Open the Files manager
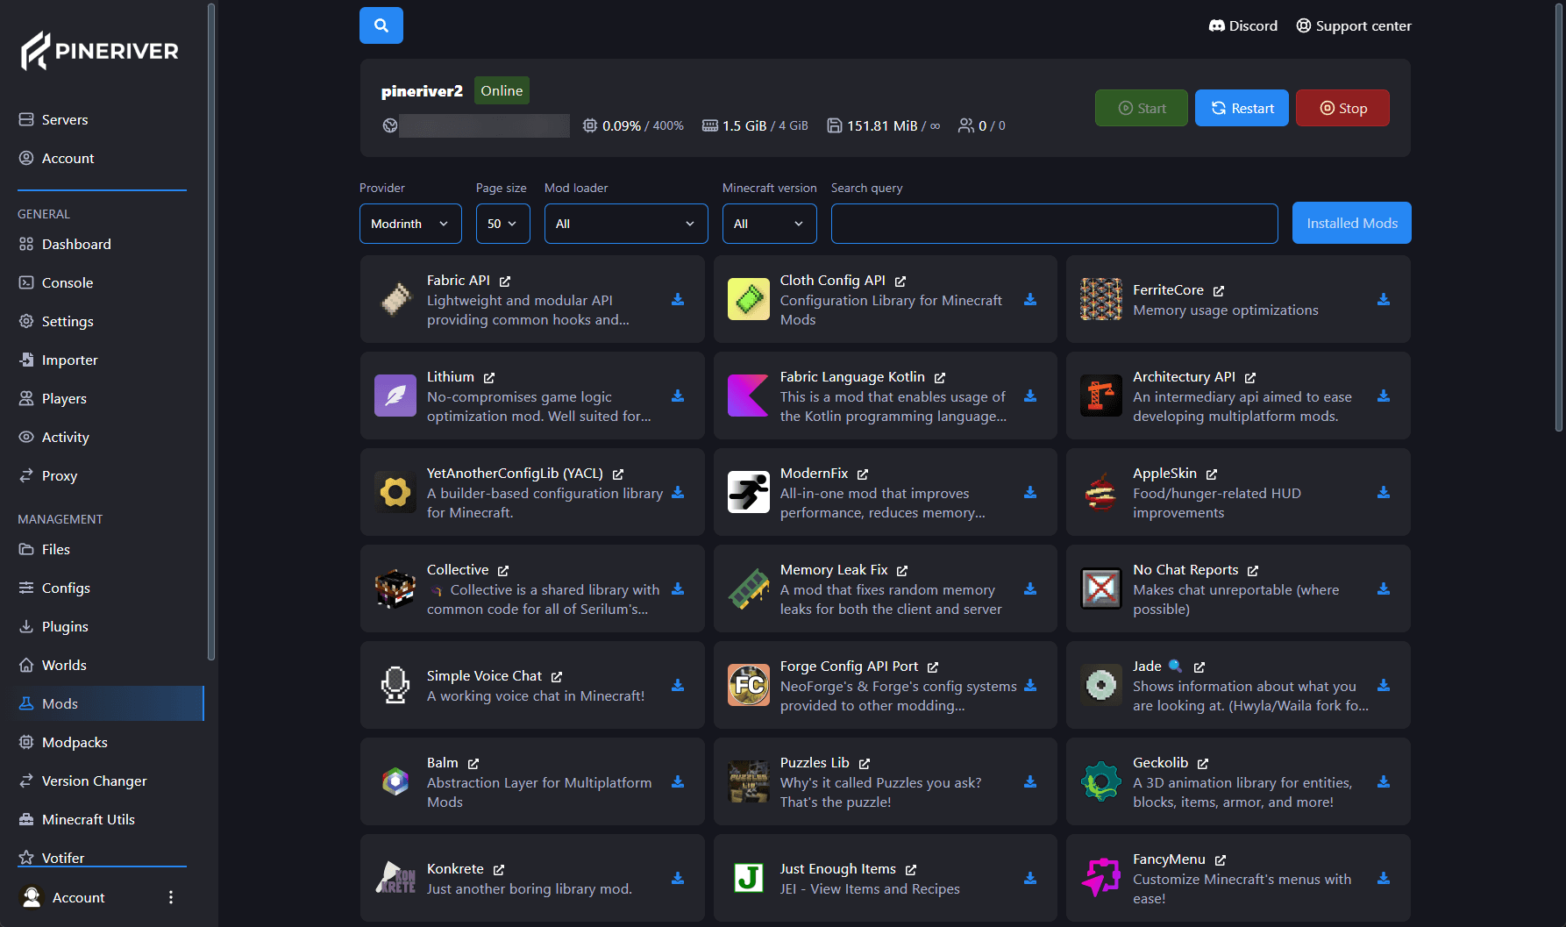Viewport: 1566px width, 927px height. (56, 549)
